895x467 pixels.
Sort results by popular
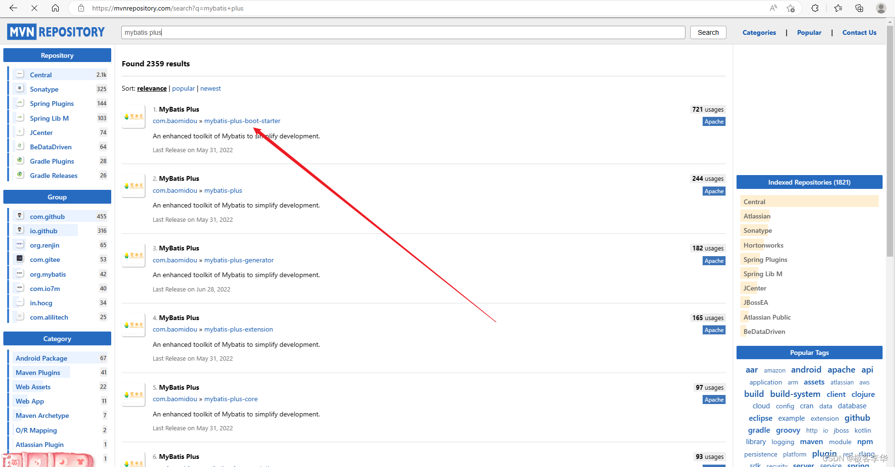[x=183, y=88]
